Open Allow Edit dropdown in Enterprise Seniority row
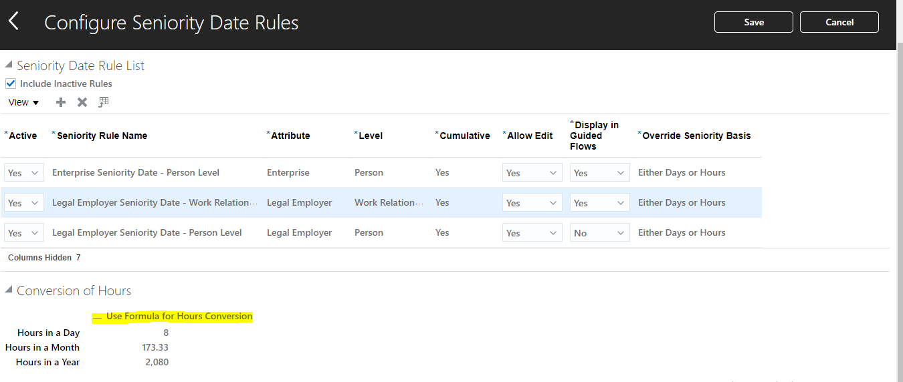903x382 pixels. (x=532, y=172)
